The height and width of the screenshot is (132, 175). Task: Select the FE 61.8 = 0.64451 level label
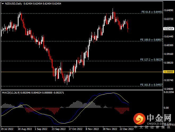coord(151,12)
